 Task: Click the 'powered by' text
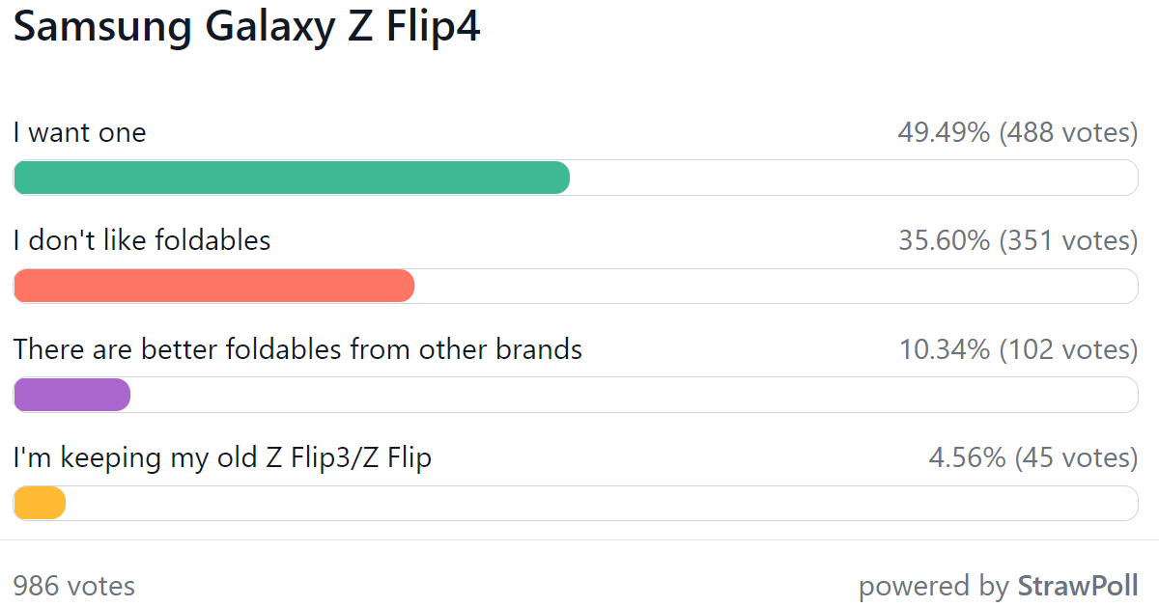pyautogui.click(x=933, y=586)
